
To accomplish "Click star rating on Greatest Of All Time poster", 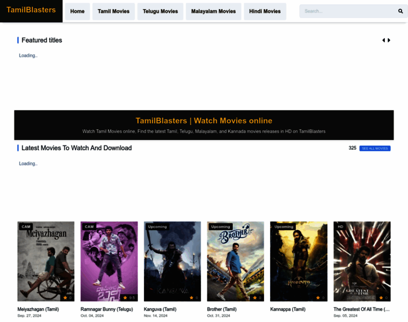I will coord(383,298).
